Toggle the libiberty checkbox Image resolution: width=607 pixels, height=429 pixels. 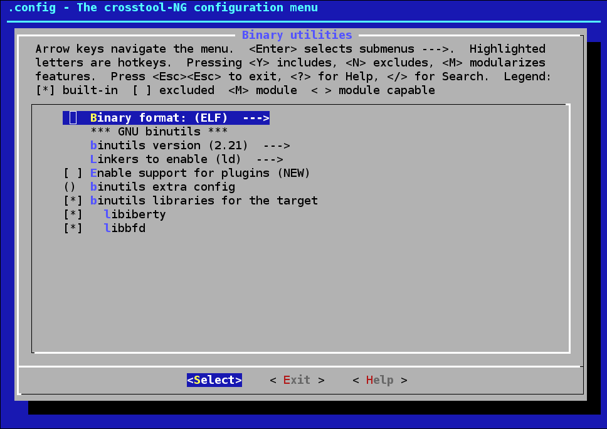[x=73, y=214]
